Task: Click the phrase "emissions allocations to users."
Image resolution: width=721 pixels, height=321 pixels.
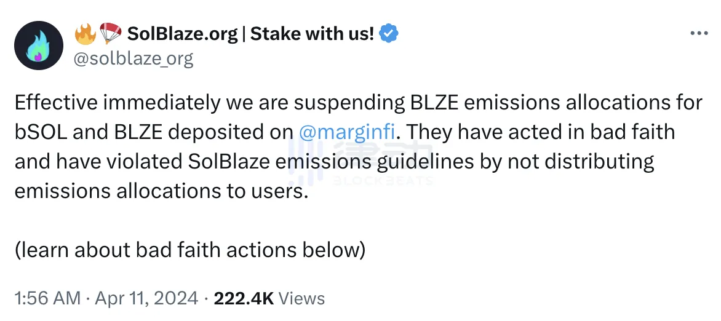Action: [x=160, y=191]
